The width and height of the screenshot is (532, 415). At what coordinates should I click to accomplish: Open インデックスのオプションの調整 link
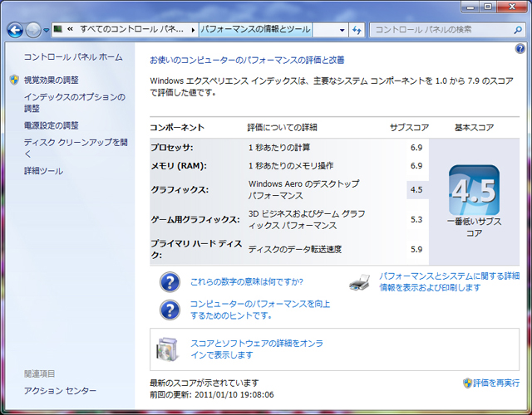75,103
